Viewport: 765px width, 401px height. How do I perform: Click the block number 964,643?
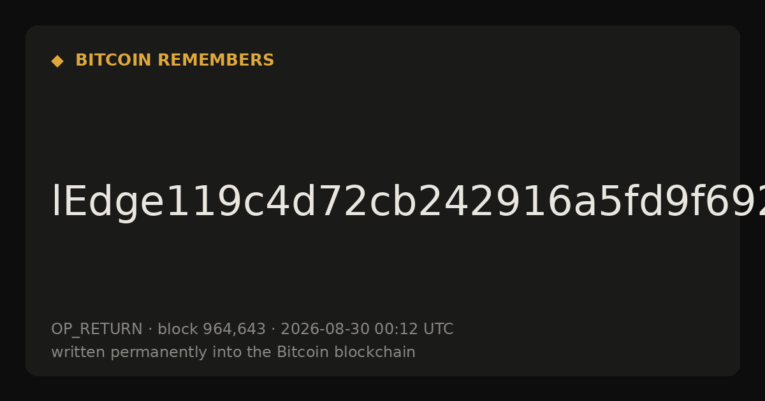pyautogui.click(x=234, y=330)
